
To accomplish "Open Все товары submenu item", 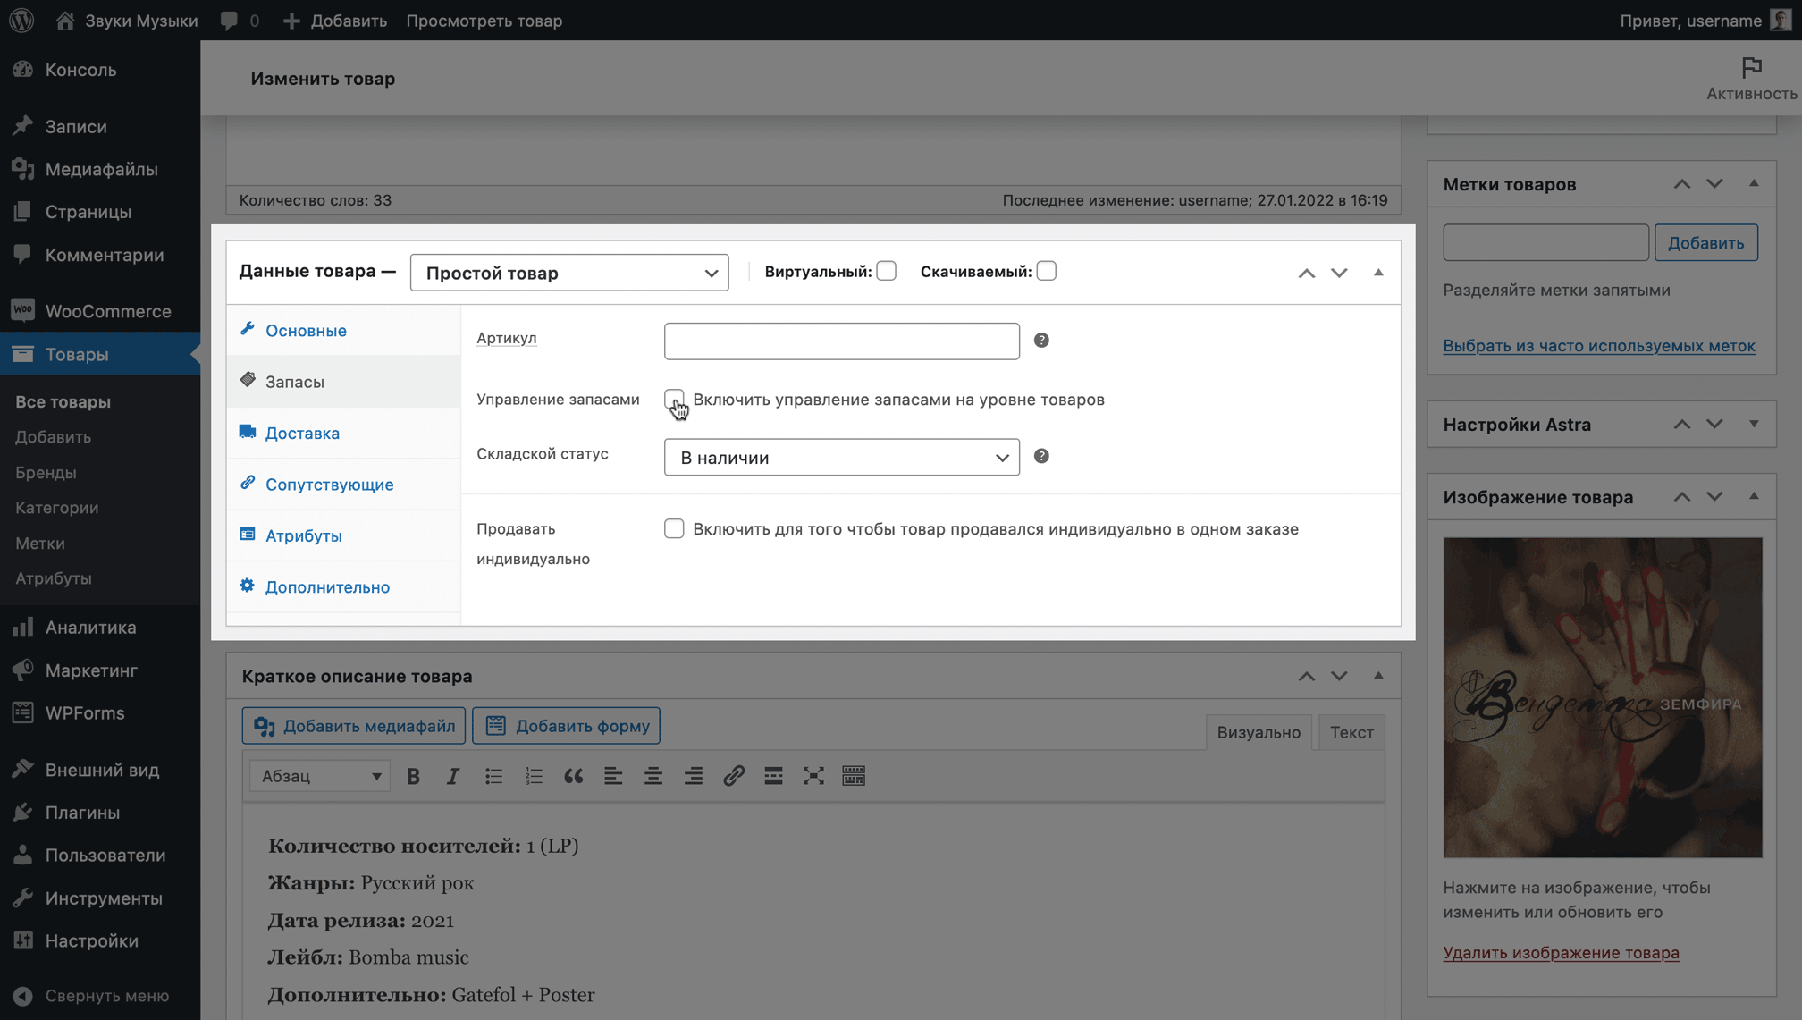I will tap(63, 402).
